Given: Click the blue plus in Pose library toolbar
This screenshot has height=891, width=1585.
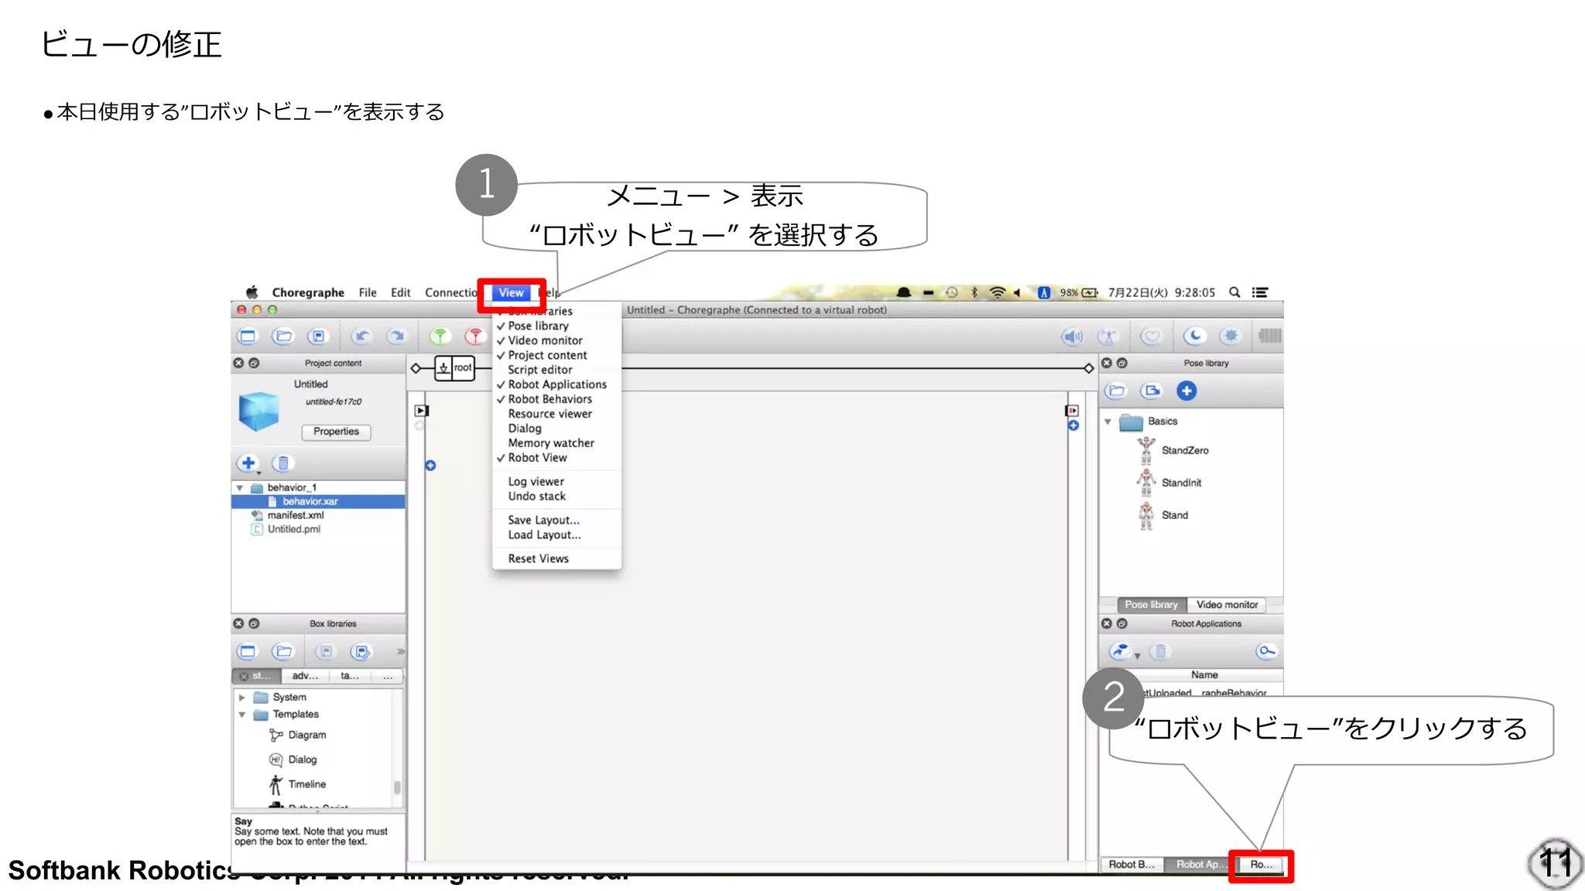Looking at the screenshot, I should coord(1186,391).
